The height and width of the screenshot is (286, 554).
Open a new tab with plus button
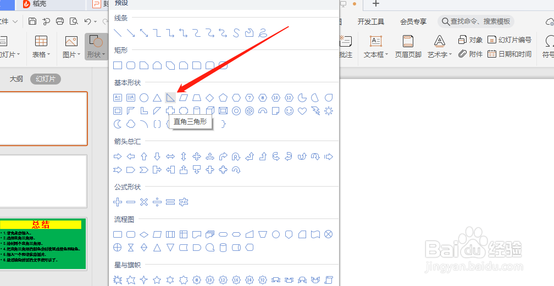[376, 4]
